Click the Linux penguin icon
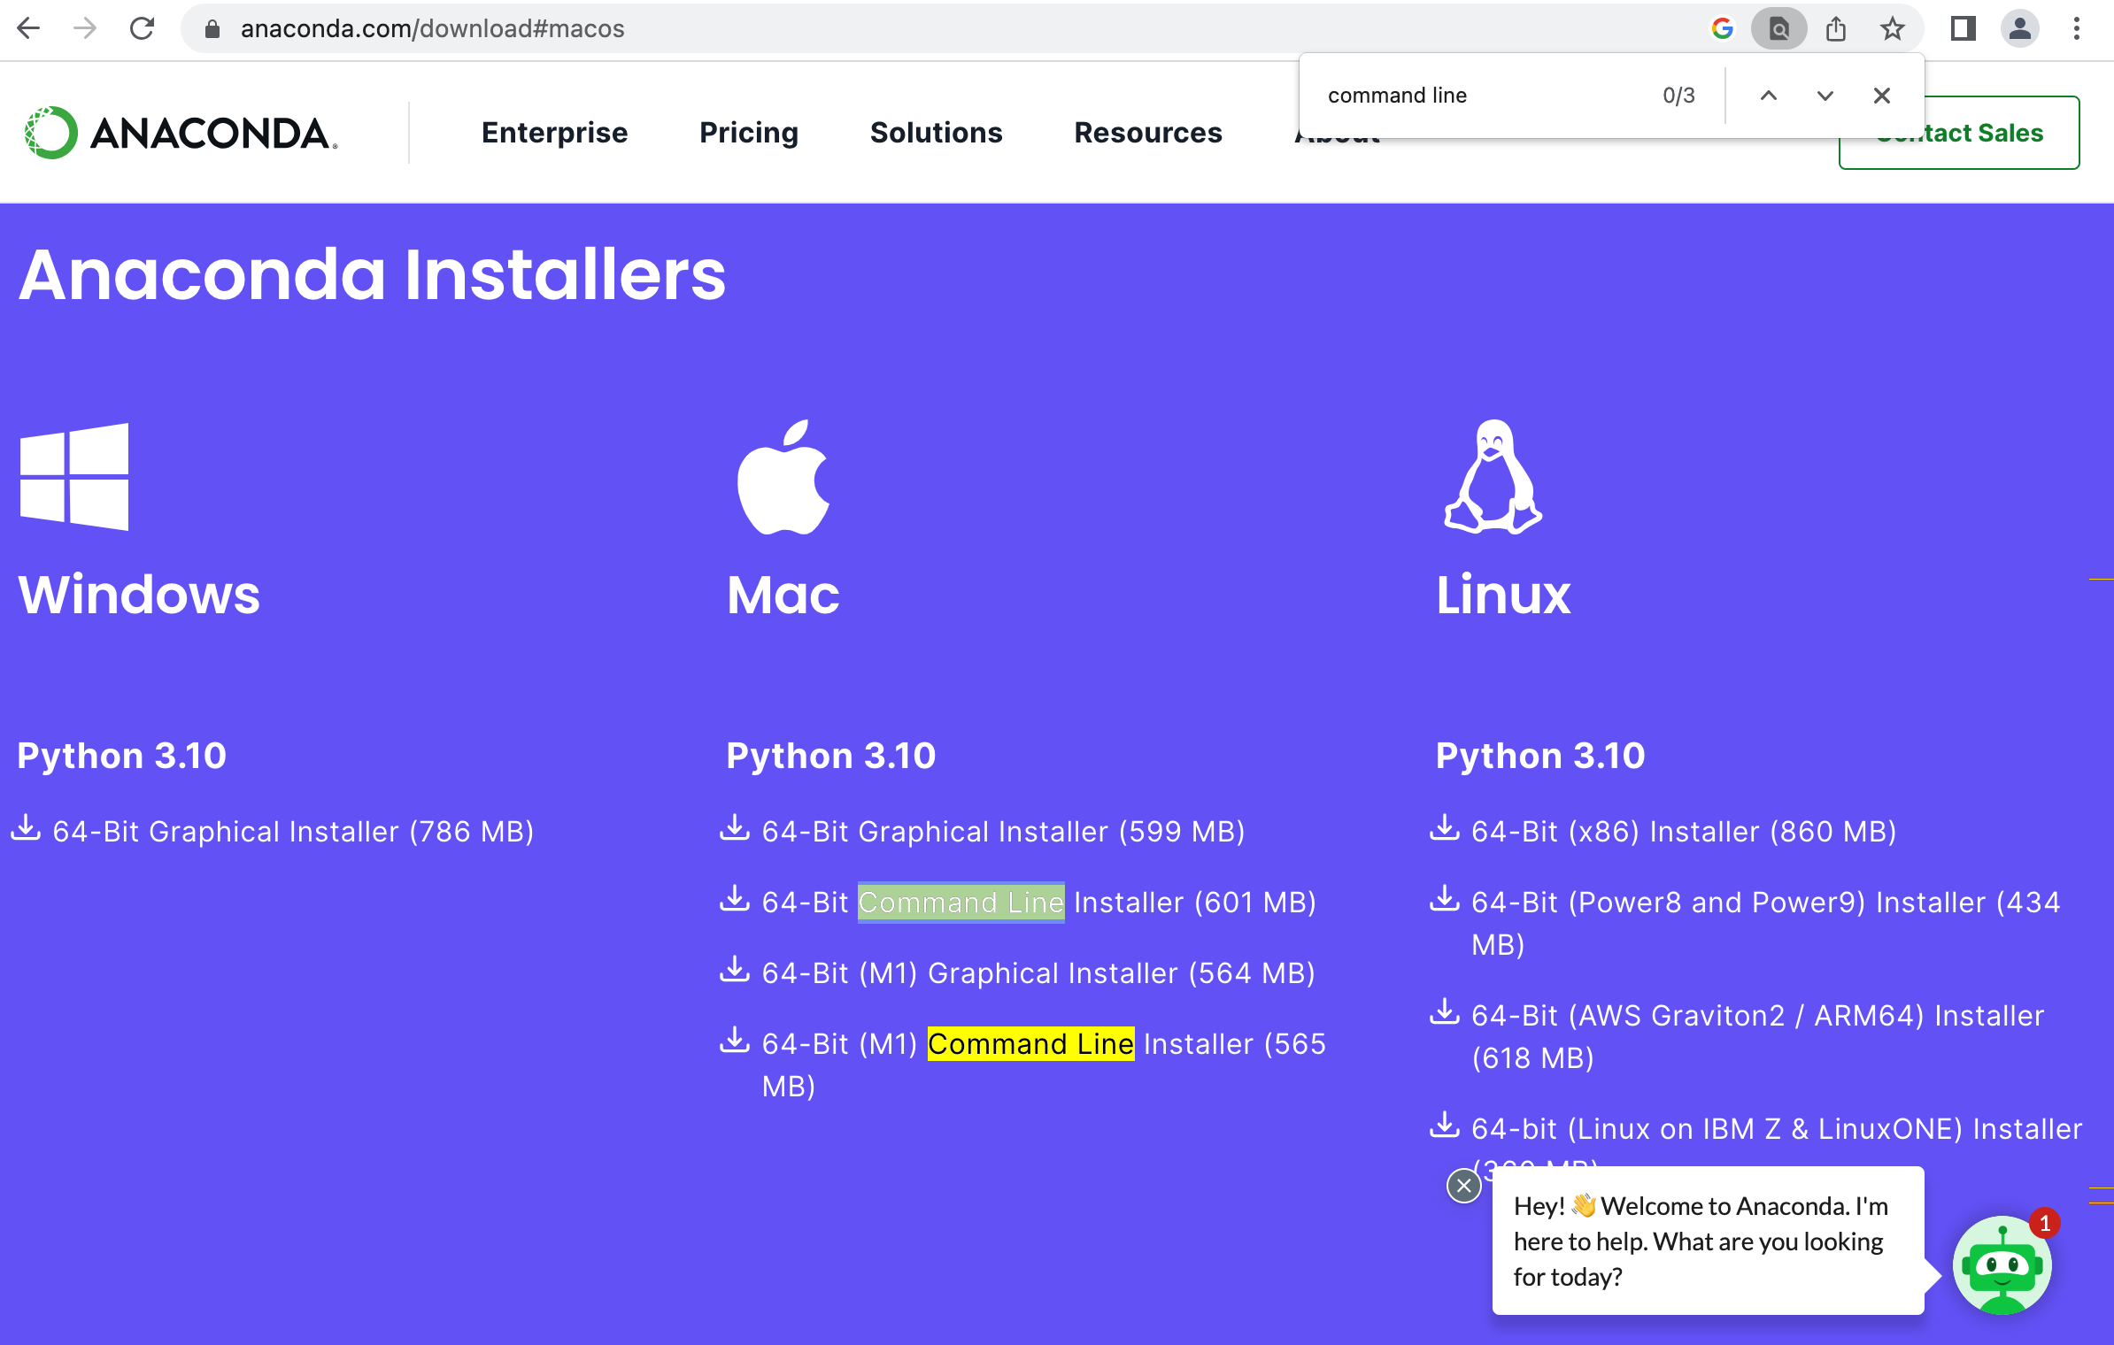Viewport: 2114px width, 1345px height. pos(1493,476)
